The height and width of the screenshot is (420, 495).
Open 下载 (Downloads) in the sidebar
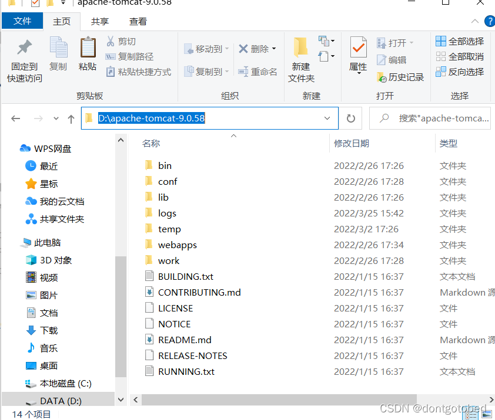tap(41, 330)
